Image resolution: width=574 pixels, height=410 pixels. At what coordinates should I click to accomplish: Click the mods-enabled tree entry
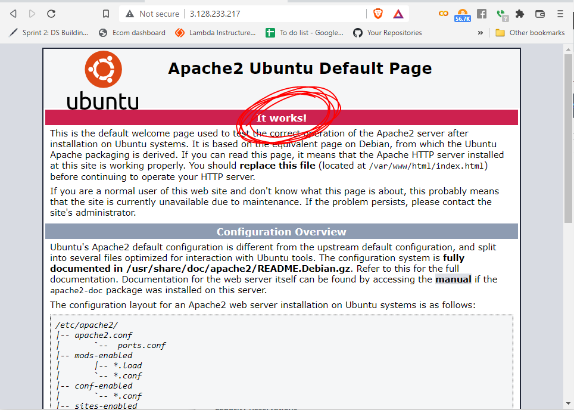[103, 355]
